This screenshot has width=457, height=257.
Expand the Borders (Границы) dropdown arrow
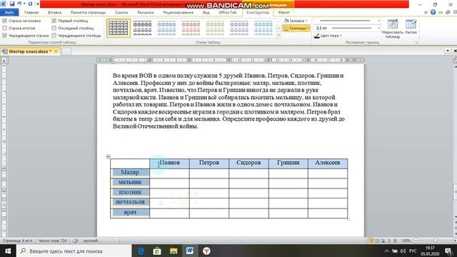point(308,29)
